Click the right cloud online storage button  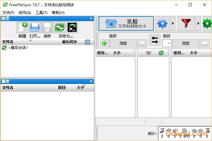205,43
